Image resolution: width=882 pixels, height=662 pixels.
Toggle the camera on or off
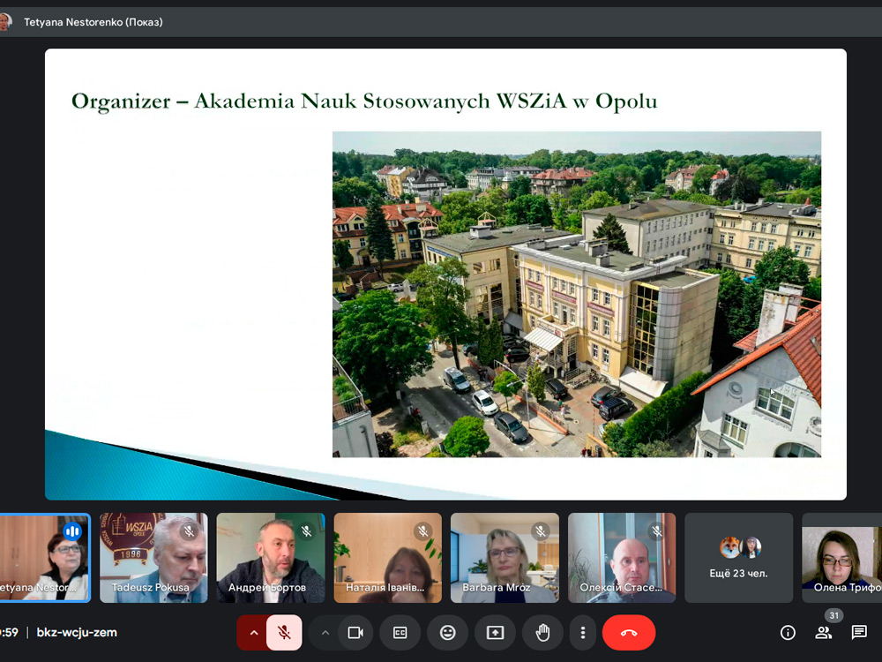tap(355, 633)
